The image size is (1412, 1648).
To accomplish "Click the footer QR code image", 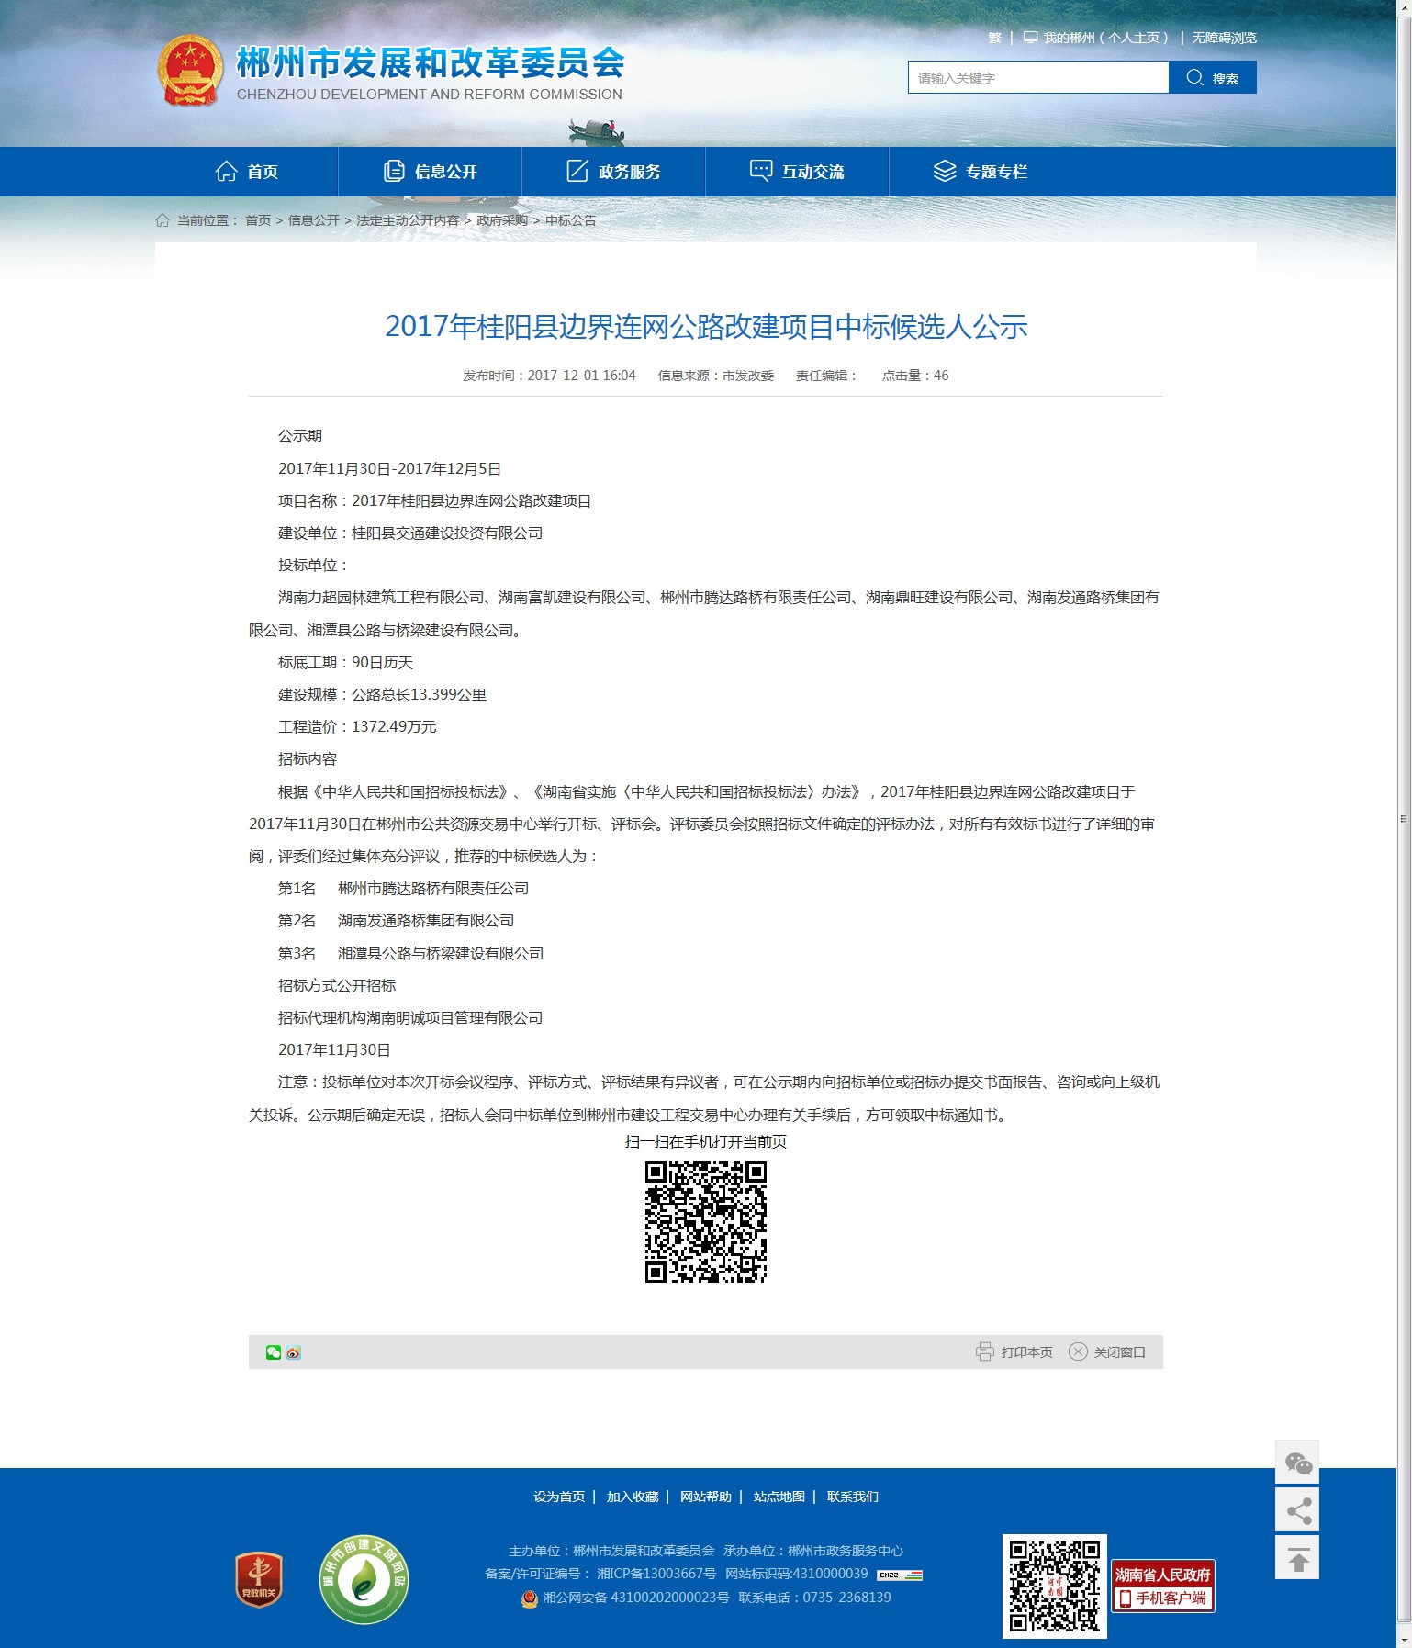I will coord(1055,1586).
